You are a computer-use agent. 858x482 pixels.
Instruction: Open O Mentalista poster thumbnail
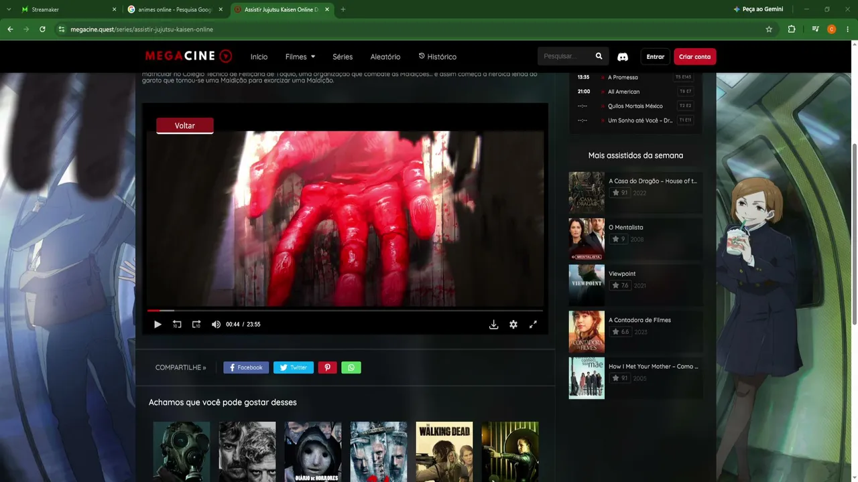pyautogui.click(x=587, y=239)
